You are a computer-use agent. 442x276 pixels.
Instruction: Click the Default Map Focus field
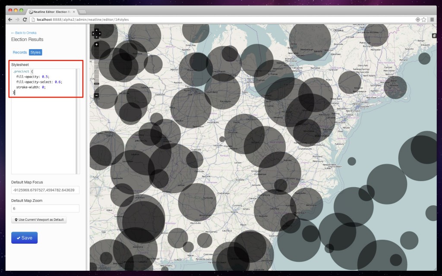[x=45, y=190]
